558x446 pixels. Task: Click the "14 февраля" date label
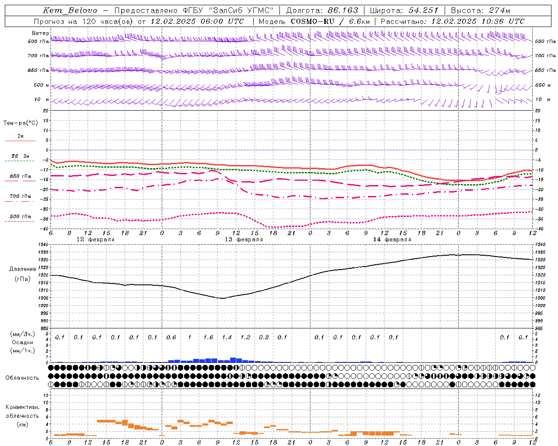(392, 240)
